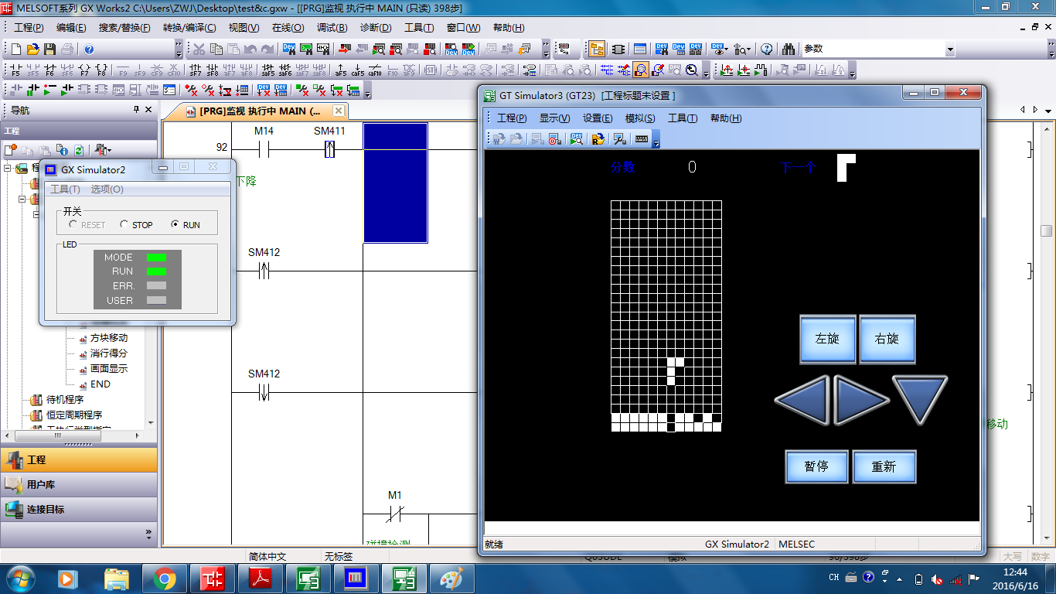Click the Open project folder icon
This screenshot has width=1056, height=594.
32,49
